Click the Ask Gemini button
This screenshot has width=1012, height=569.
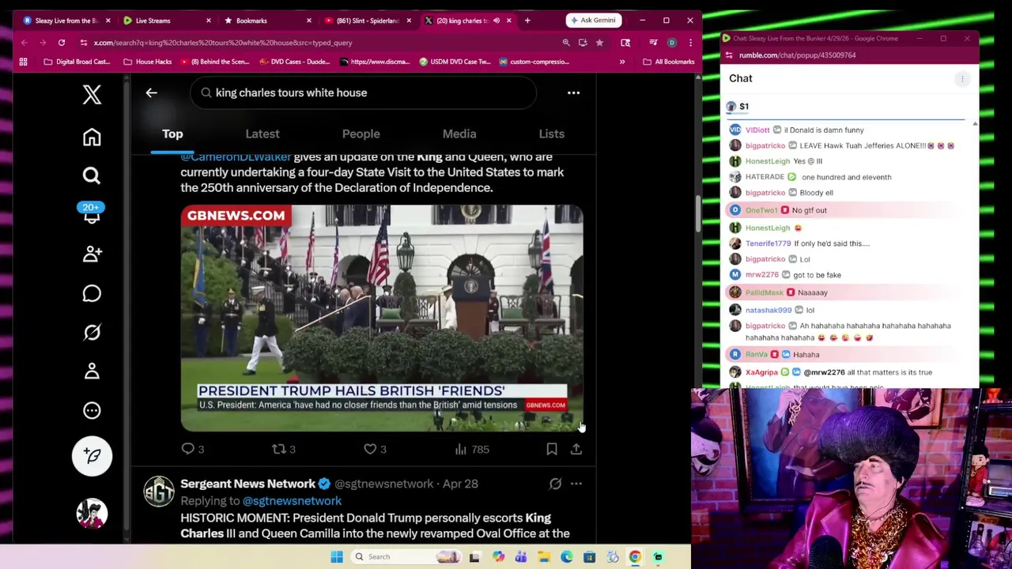(594, 21)
